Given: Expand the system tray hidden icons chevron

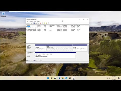Looking at the screenshot, I should [106, 78].
